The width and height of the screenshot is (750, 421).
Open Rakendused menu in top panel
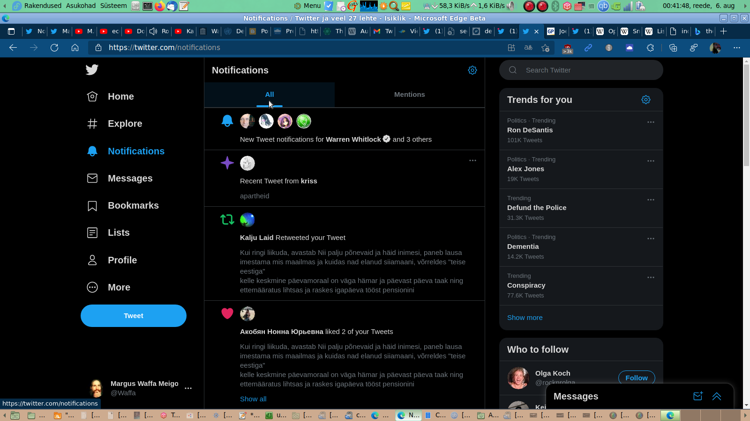[x=43, y=6]
